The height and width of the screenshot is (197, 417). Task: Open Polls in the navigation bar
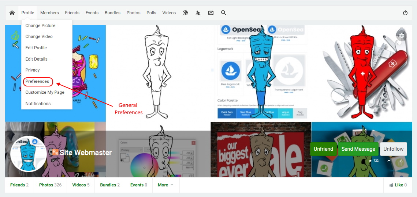[151, 13]
